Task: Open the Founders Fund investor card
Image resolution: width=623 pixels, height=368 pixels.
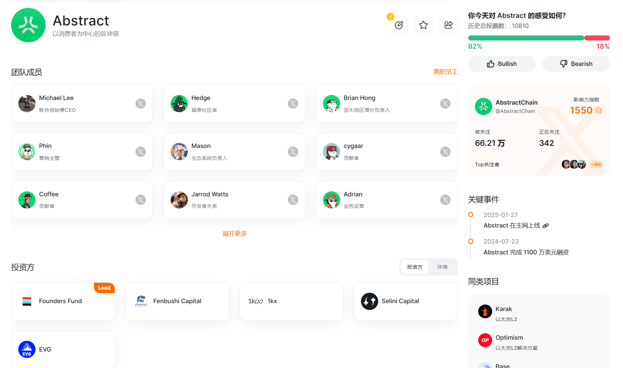Action: pos(63,301)
